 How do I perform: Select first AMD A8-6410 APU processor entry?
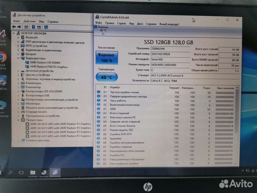coord(60,124)
